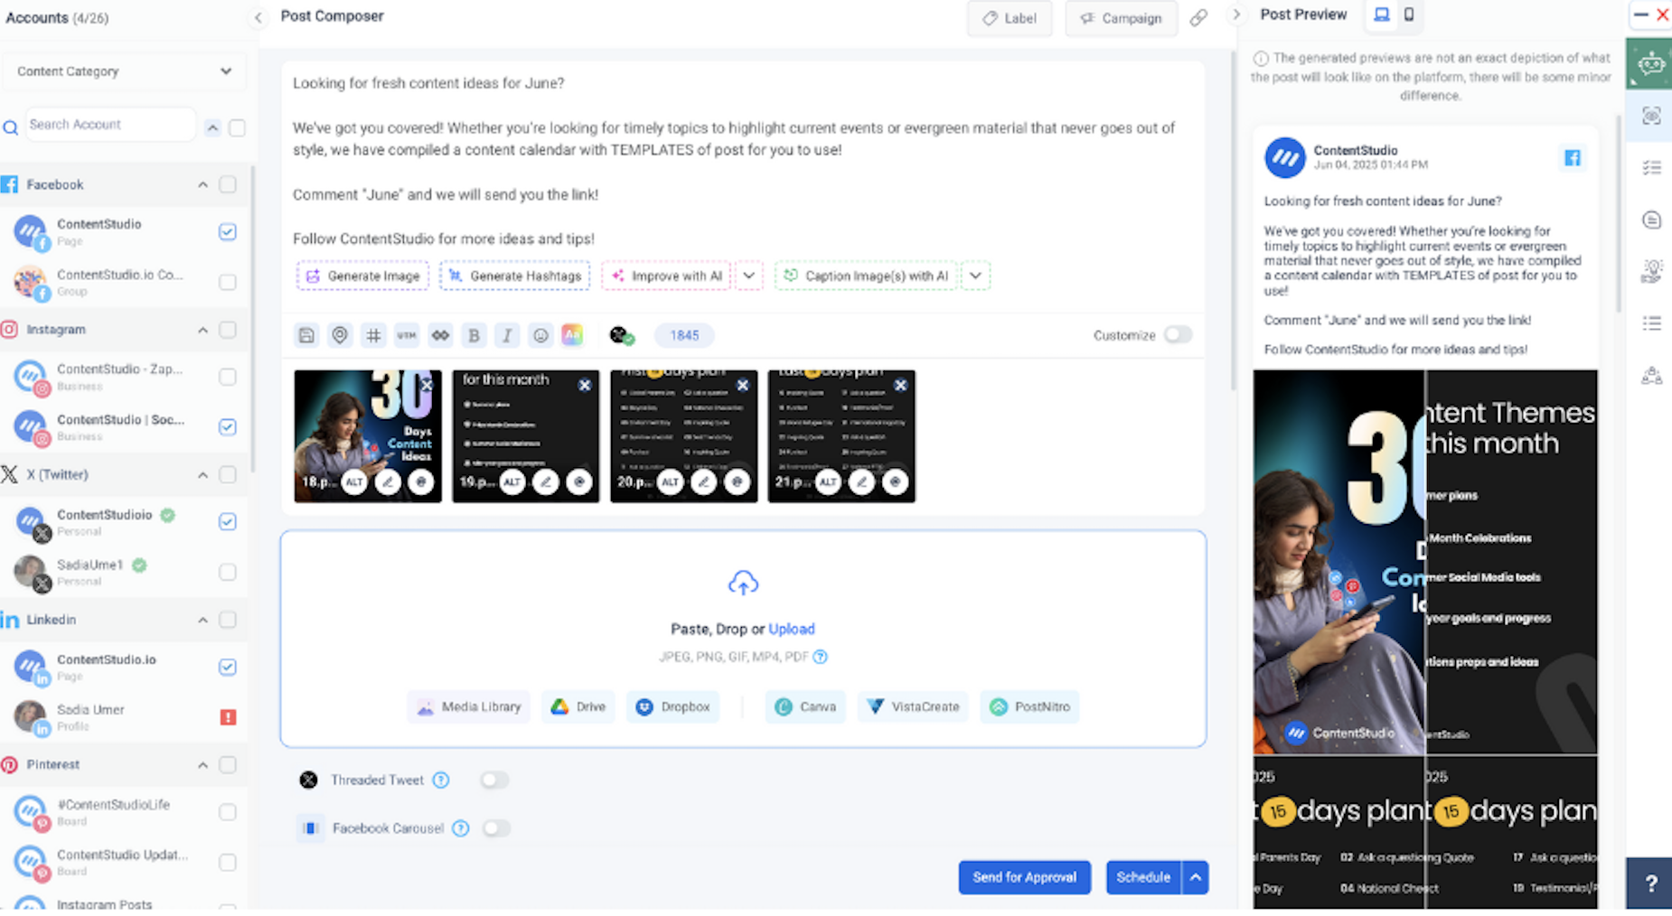
Task: Open the hashtag tool in editor toolbar
Action: coord(373,335)
